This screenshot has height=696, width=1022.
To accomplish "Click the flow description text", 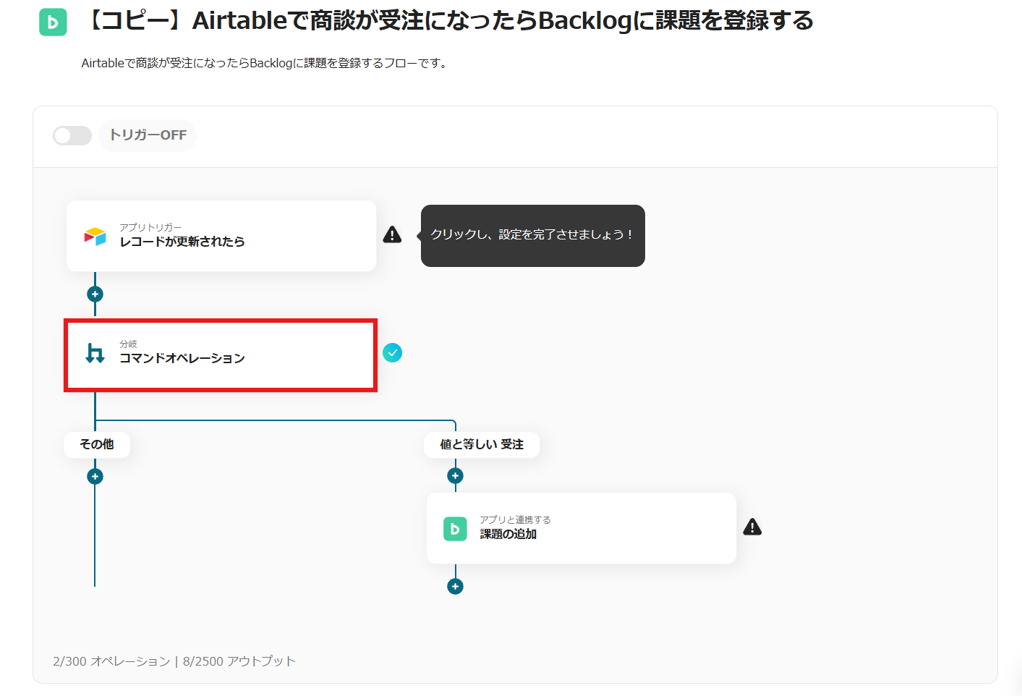I will 265,63.
